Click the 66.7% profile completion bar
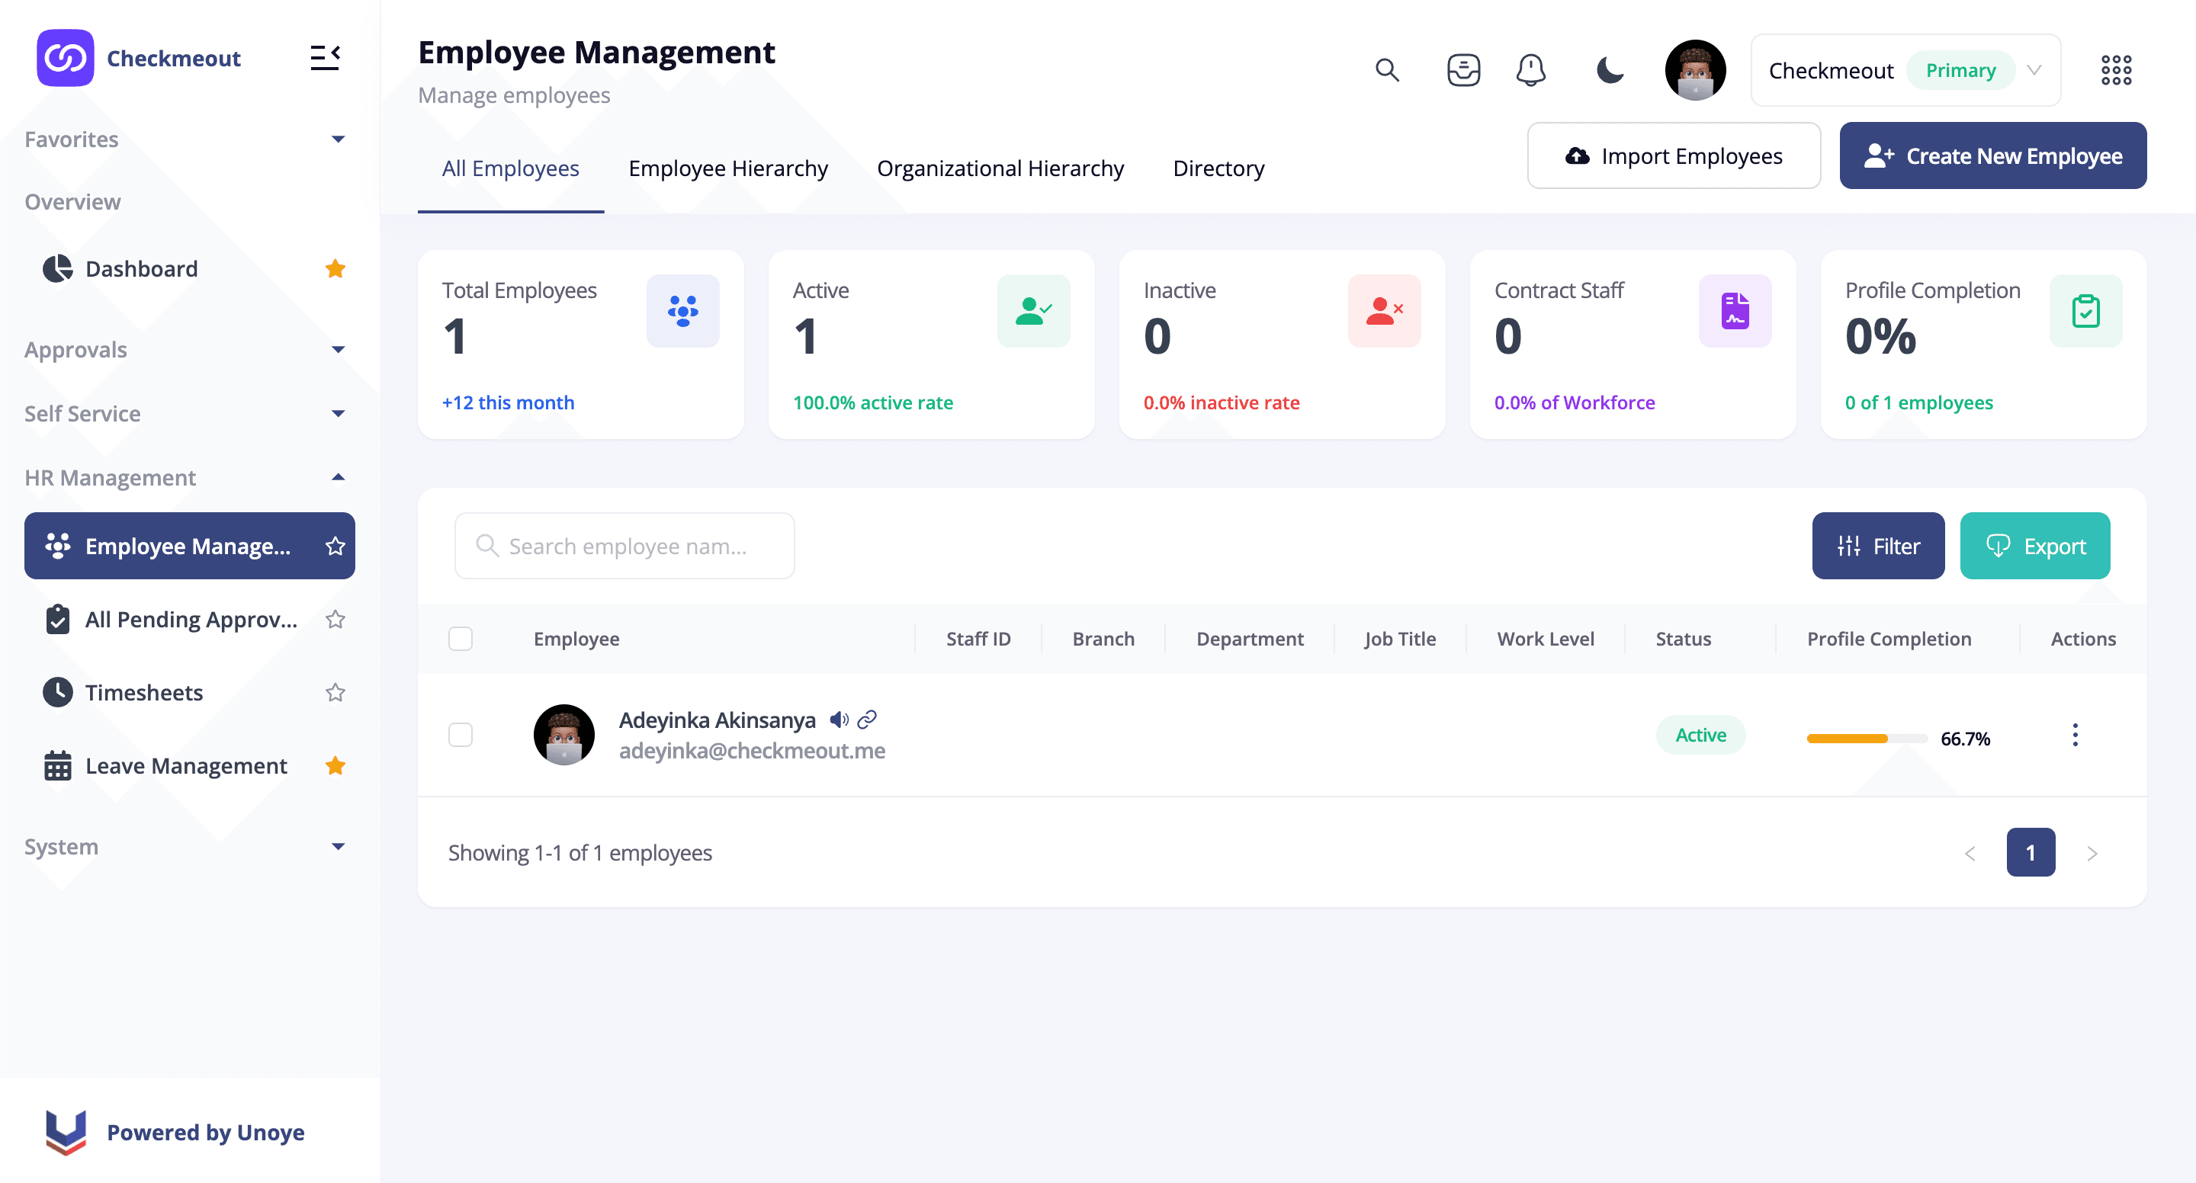Image resolution: width=2196 pixels, height=1183 pixels. (1867, 738)
